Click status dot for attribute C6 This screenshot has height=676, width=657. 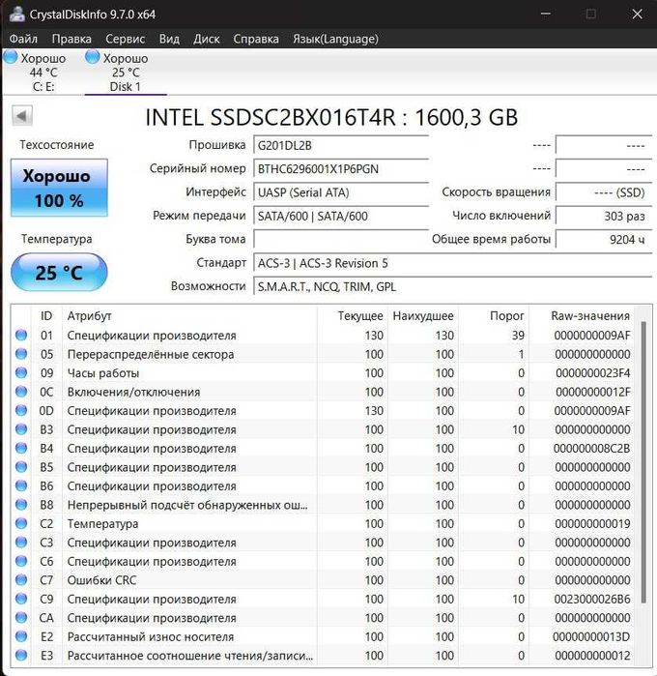pyautogui.click(x=21, y=561)
